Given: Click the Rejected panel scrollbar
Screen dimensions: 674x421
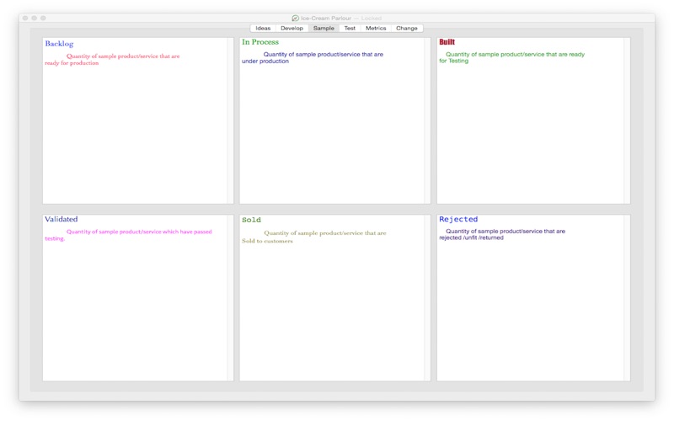Looking at the screenshot, I should (x=627, y=298).
